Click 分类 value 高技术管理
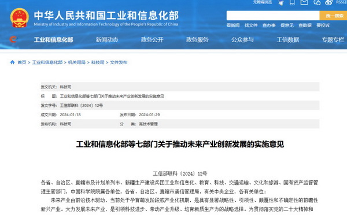The width and height of the screenshot is (347, 215). coord(148,124)
